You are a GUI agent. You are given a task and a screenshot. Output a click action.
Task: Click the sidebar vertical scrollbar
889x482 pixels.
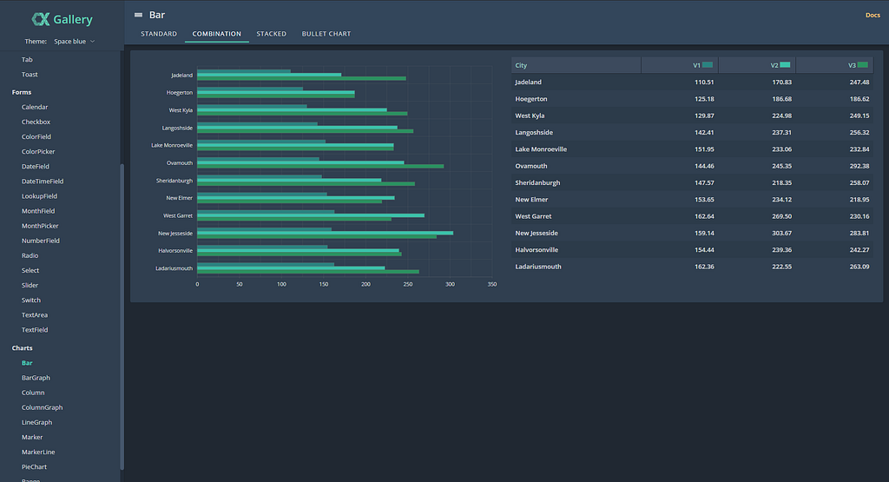pos(122,316)
